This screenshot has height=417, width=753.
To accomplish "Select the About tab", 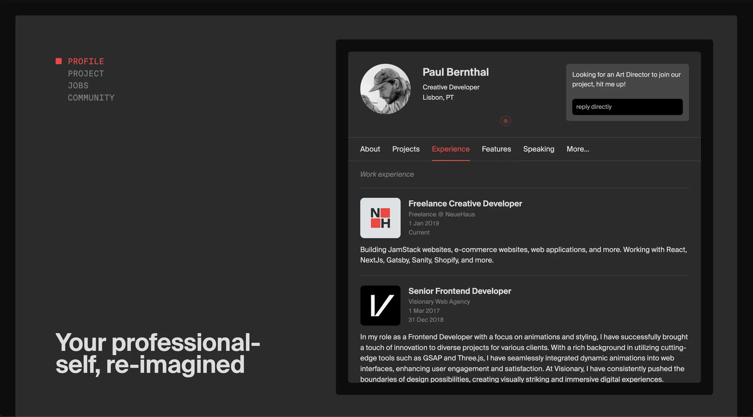I will [370, 149].
